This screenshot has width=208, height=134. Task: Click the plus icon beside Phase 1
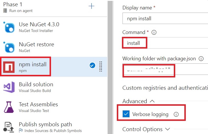91,6
